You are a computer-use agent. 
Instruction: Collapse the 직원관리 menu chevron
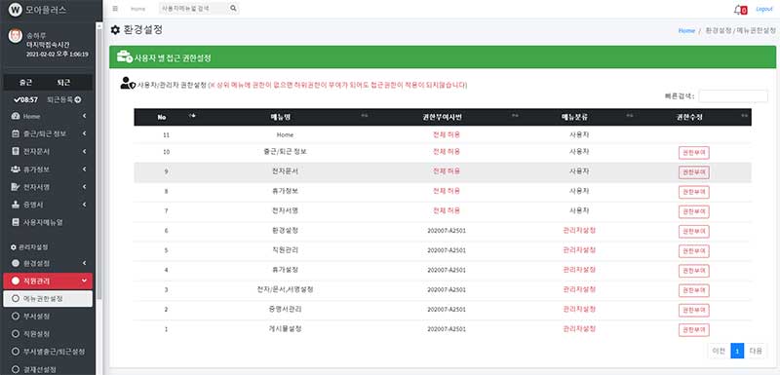84,281
